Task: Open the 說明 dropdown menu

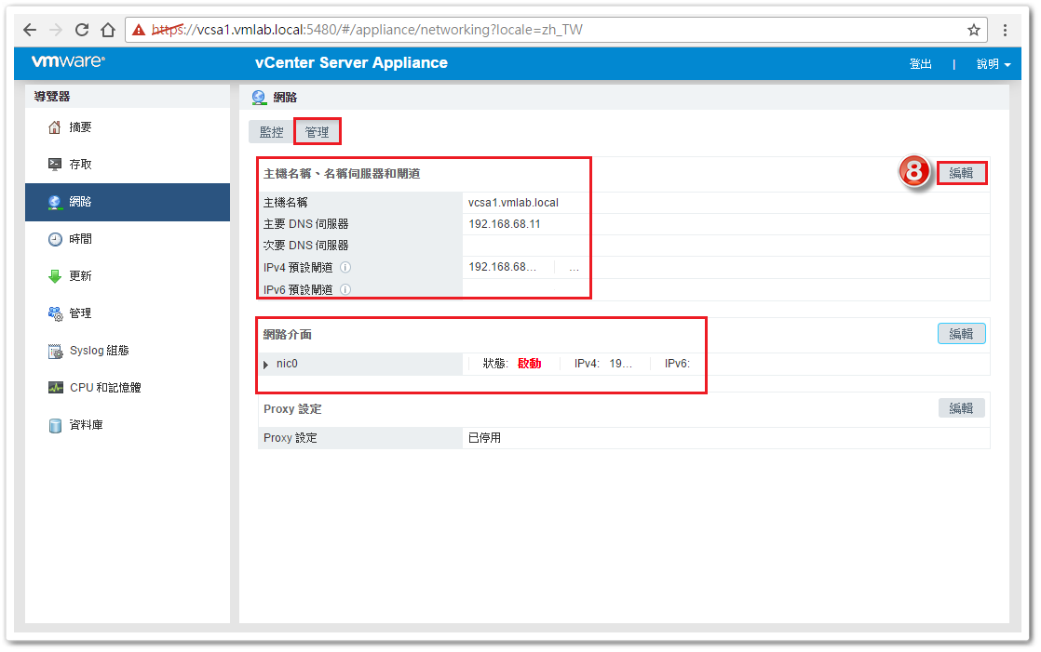Action: [994, 64]
